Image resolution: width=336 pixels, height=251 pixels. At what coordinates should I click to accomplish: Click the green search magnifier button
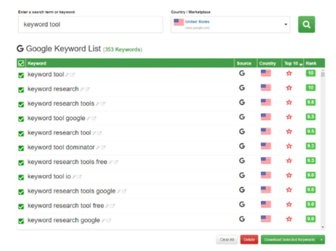(x=306, y=24)
